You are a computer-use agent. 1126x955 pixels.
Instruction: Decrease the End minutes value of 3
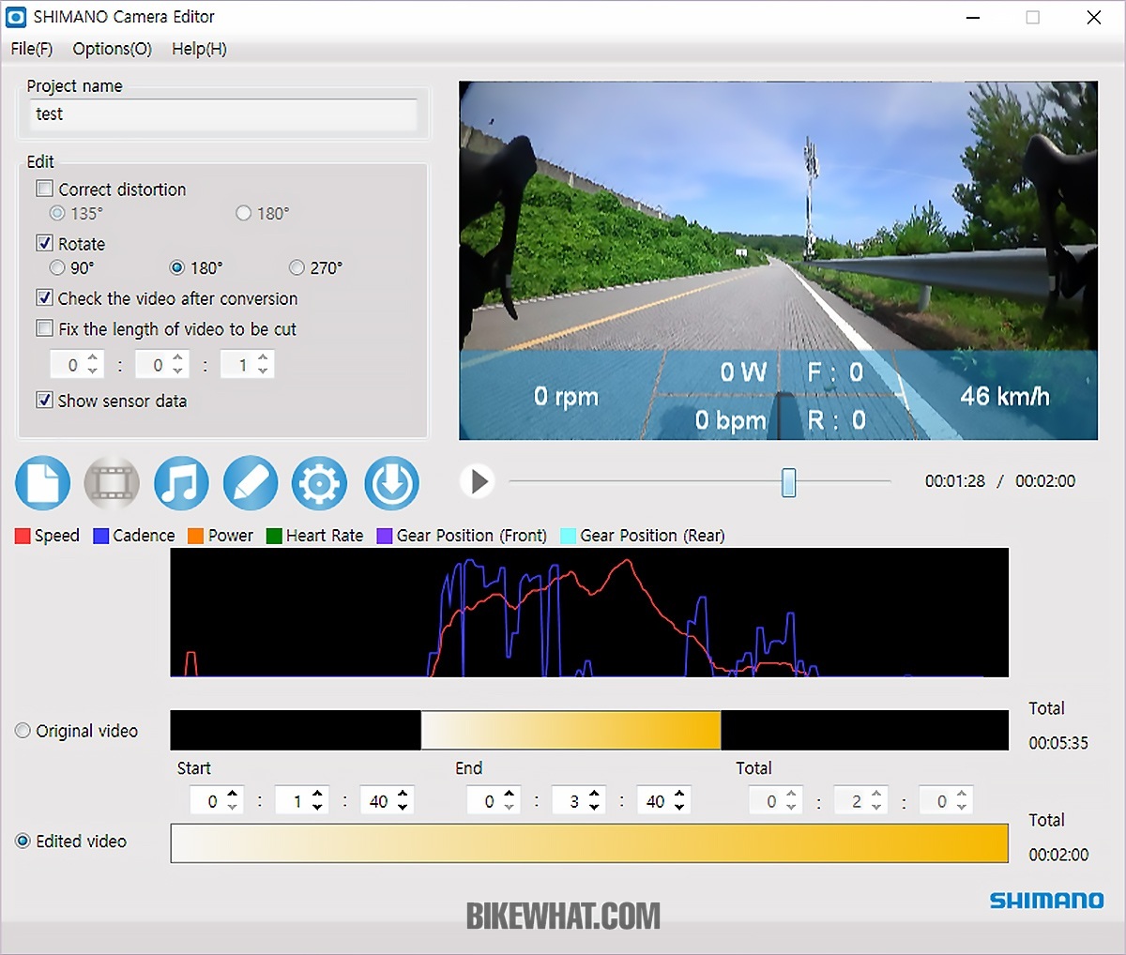point(595,807)
